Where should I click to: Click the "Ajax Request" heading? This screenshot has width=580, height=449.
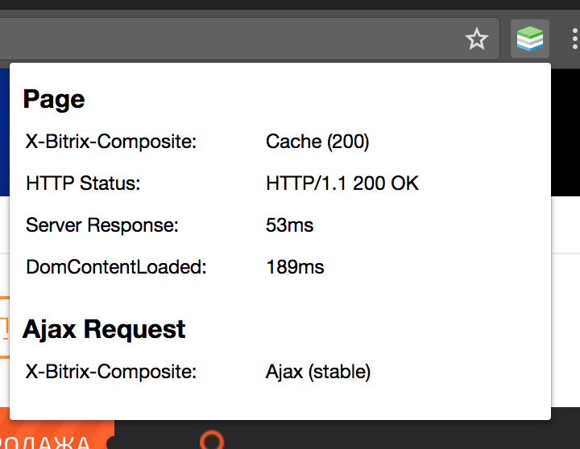click(x=104, y=329)
